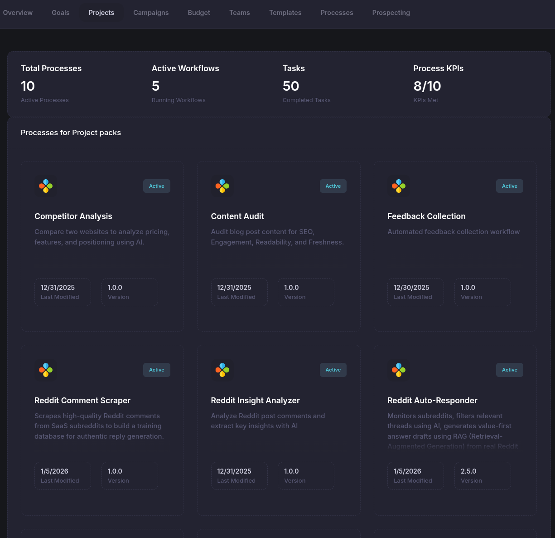555x538 pixels.
Task: Click the 2.5.0 version box
Action: point(483,475)
